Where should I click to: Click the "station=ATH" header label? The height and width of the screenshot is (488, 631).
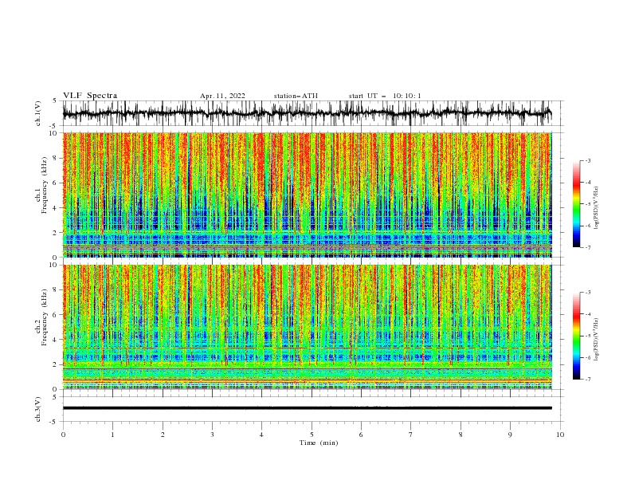(296, 96)
